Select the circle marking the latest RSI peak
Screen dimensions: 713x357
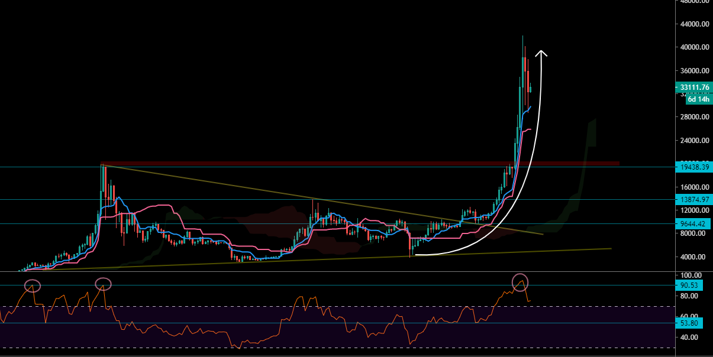point(521,282)
